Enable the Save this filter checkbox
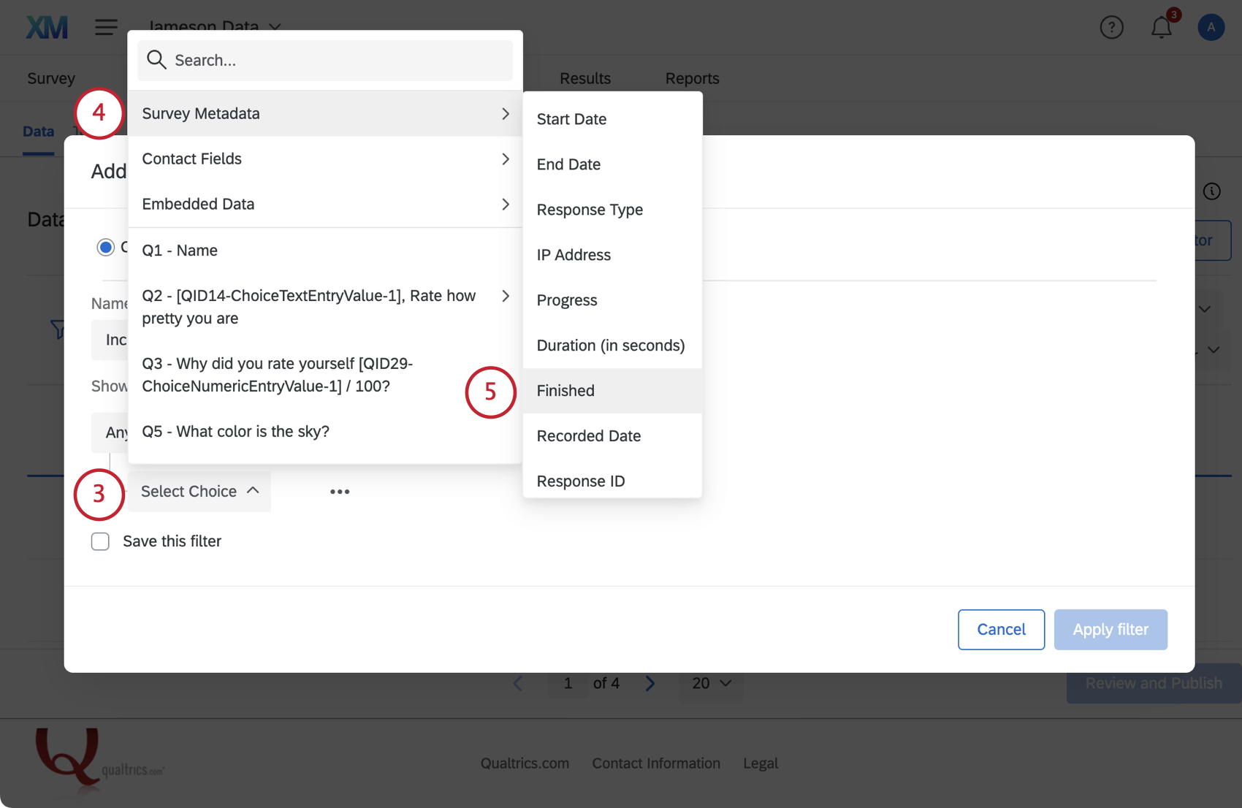 (x=100, y=541)
